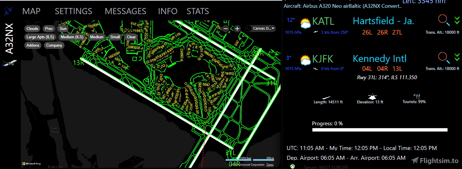Click the Xbox icon near server label
The height and width of the screenshot is (169, 462).
pos(292,166)
